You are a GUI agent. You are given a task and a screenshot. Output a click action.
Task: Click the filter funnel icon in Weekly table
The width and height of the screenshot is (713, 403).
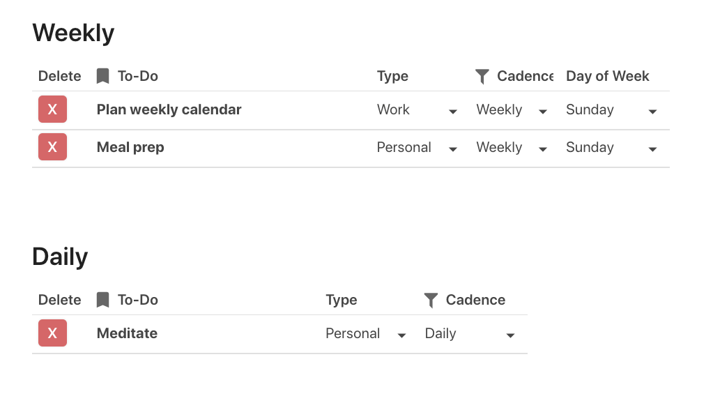coord(482,77)
